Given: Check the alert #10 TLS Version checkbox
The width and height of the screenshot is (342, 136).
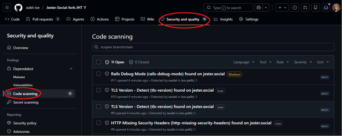Looking at the screenshot, I should click(99, 90).
